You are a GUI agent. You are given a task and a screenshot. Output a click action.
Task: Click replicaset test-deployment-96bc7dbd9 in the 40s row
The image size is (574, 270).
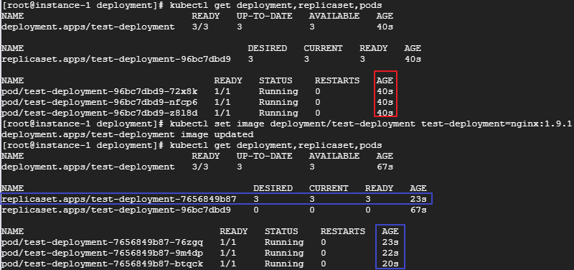click(x=116, y=59)
